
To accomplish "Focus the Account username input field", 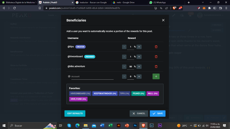I will pyautogui.click(x=92, y=76).
